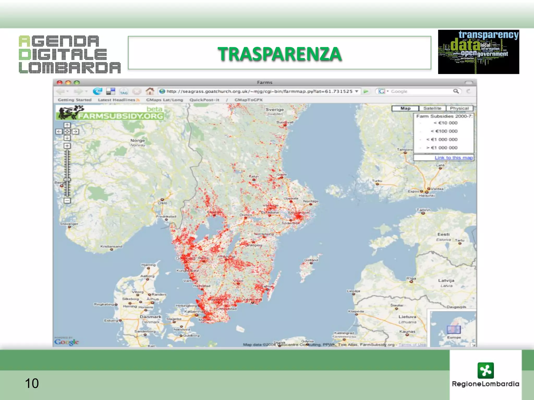The image size is (534, 400).
Task: Switch map to Satellite view
Action: coord(432,108)
